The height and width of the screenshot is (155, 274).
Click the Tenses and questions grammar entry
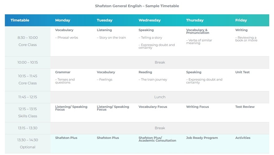click(x=65, y=81)
